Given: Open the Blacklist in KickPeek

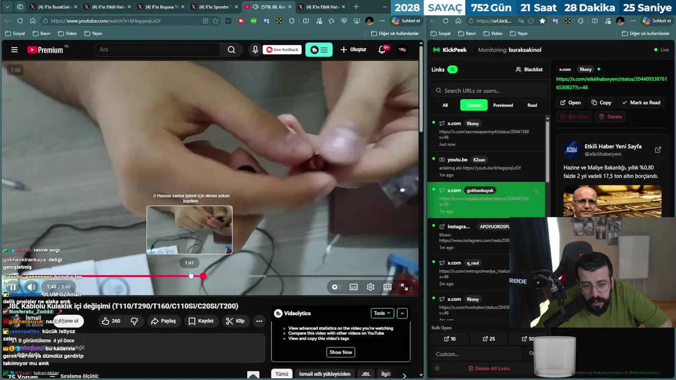Looking at the screenshot, I should (x=529, y=69).
